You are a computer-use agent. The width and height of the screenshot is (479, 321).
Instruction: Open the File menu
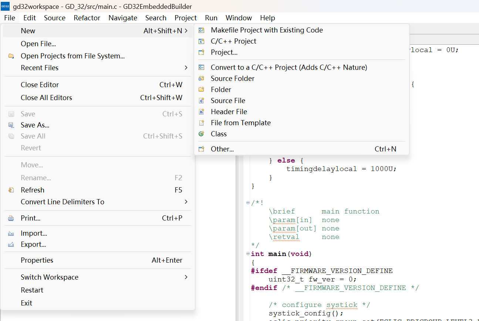(x=10, y=18)
